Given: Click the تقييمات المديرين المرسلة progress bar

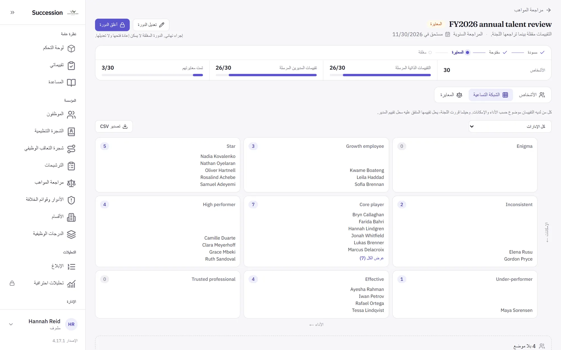Looking at the screenshot, I should 266,75.
